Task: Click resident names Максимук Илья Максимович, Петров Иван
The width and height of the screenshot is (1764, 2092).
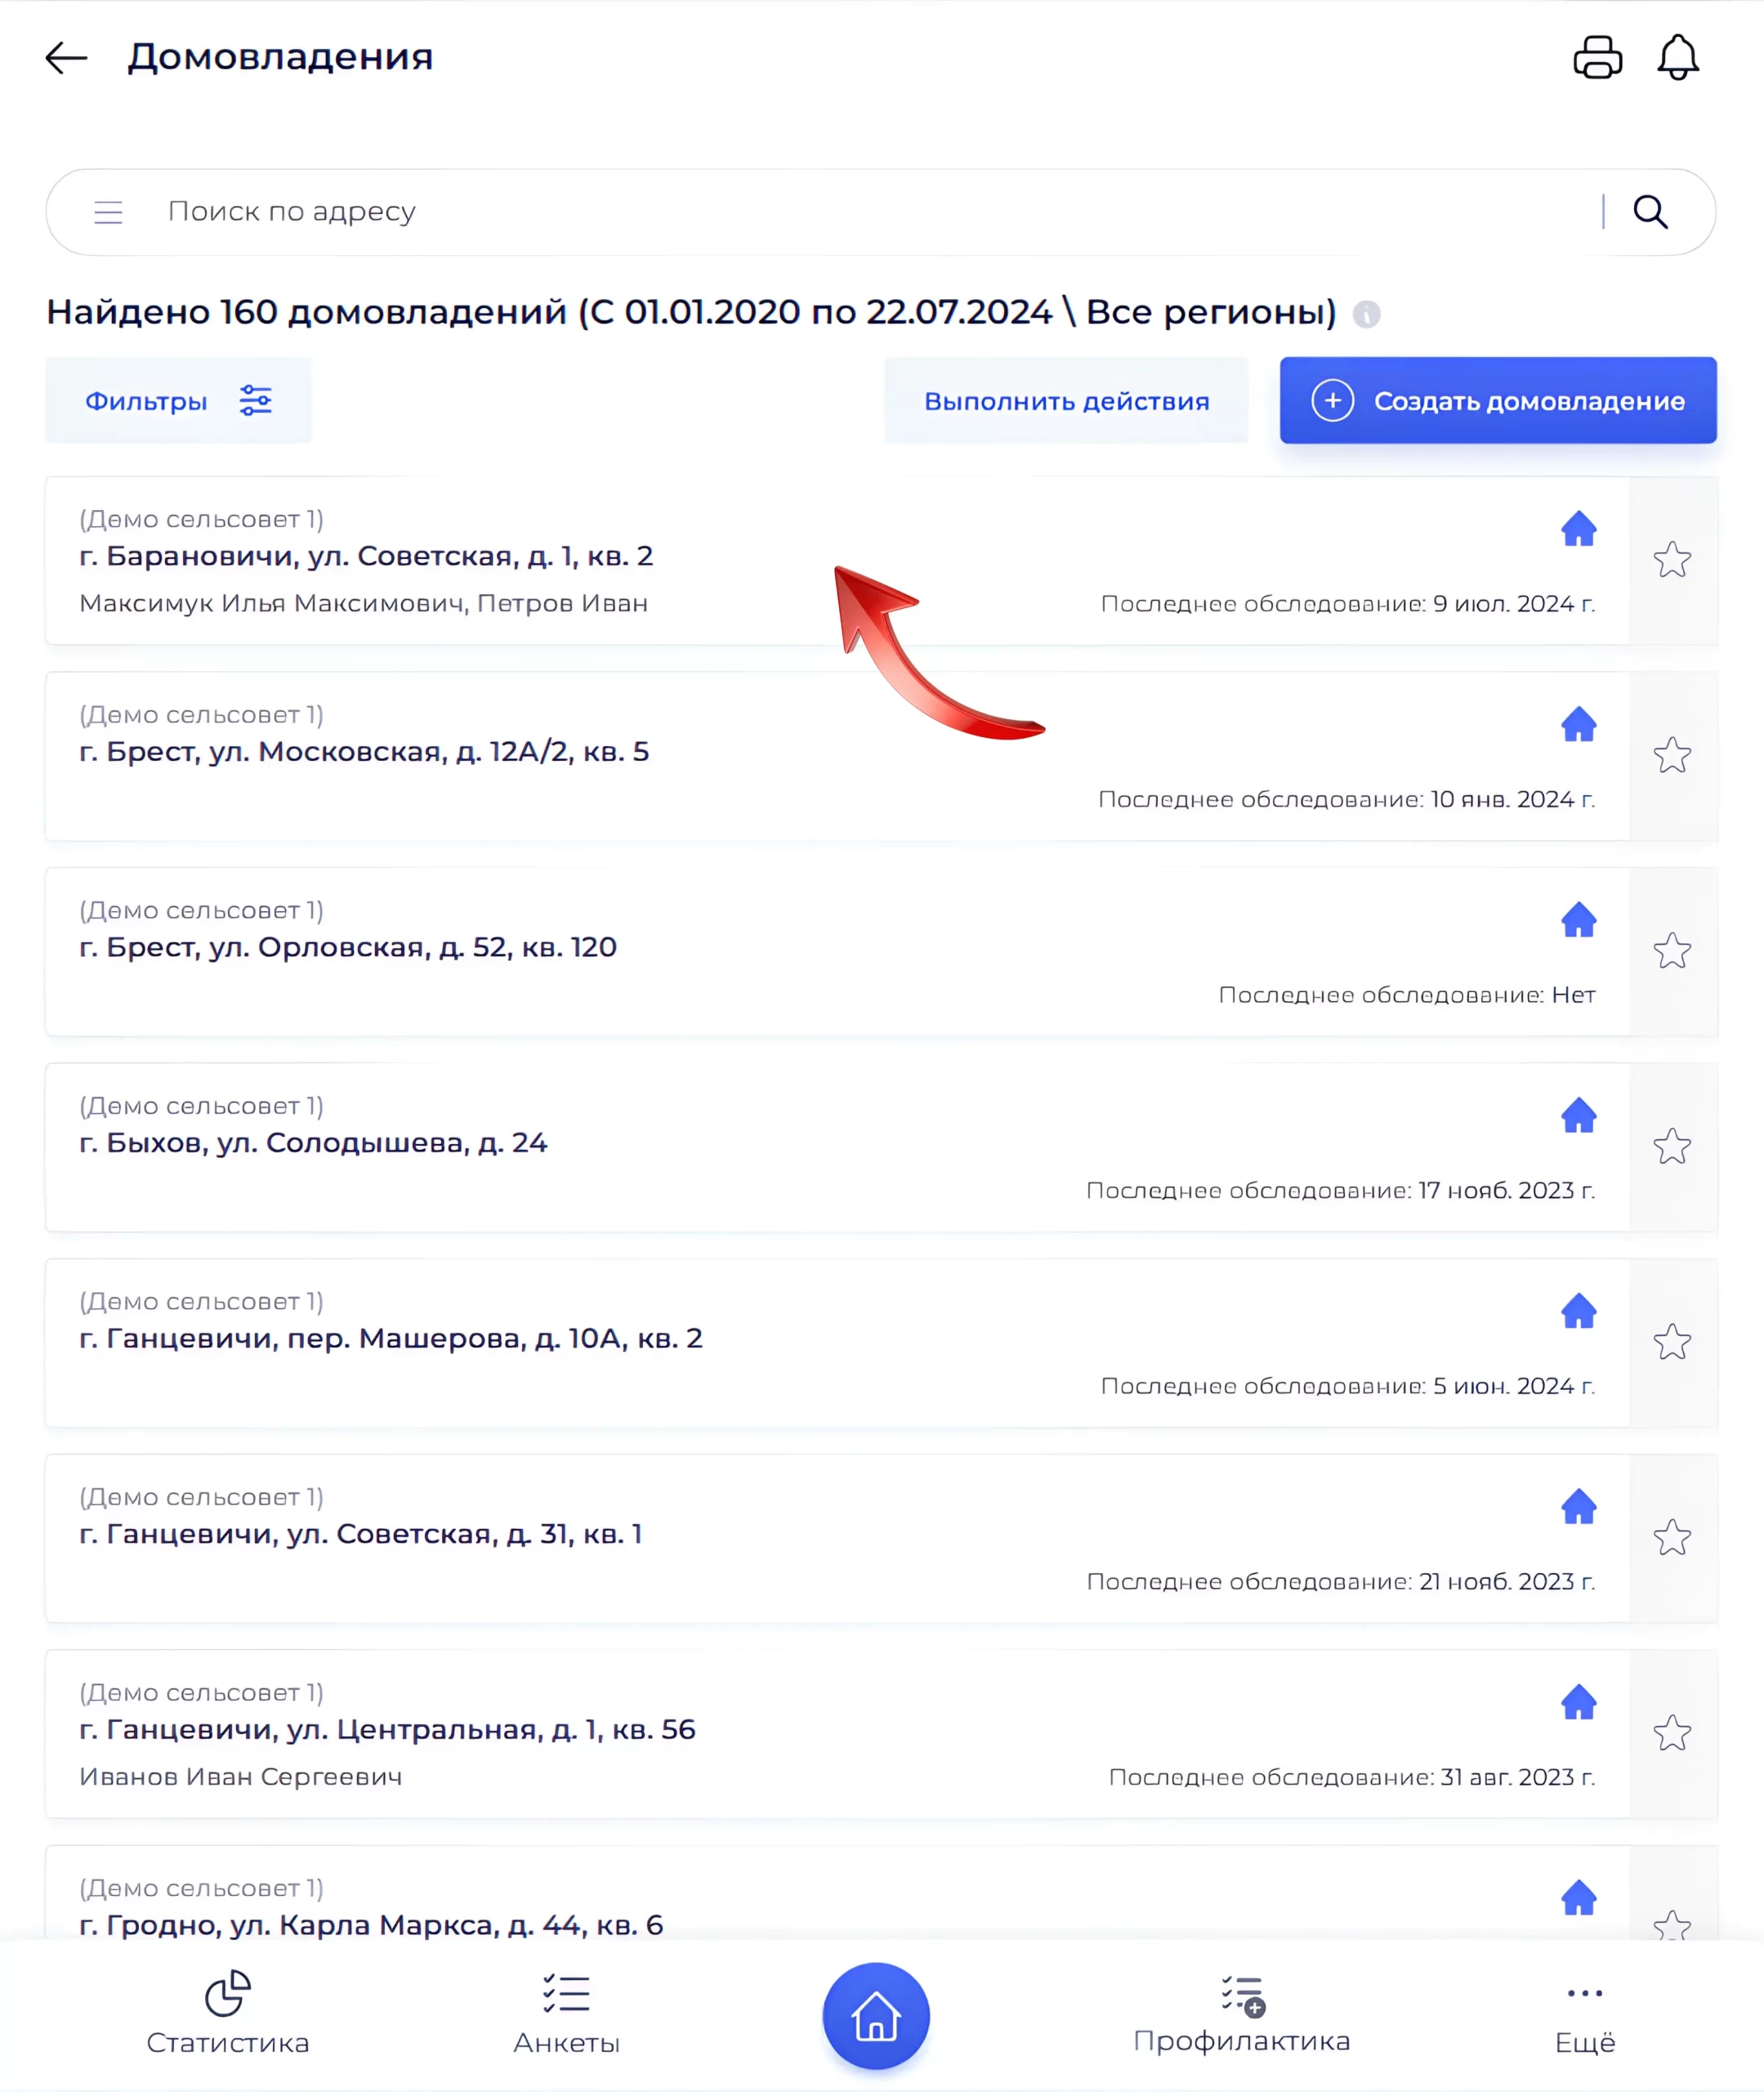Action: (x=364, y=604)
